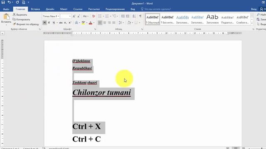Center align text
Image resolution: width=266 pixels, height=149 pixels.
point(105,23)
